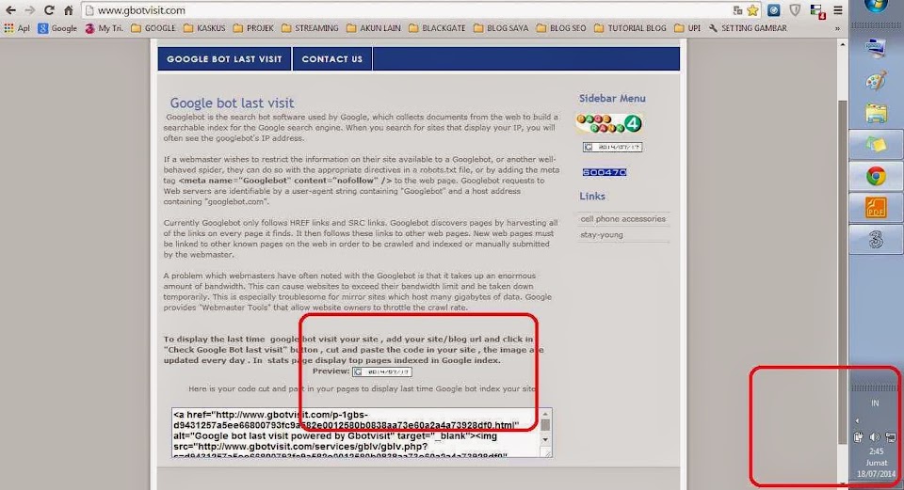Launch Paint from the taskbar palette icon
This screenshot has width=904, height=490.
click(x=876, y=80)
